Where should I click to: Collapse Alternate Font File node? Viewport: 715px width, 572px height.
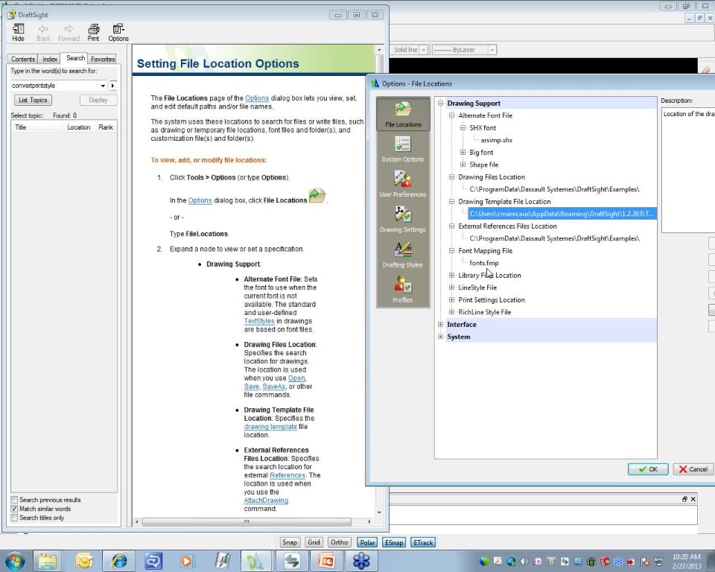[x=451, y=115]
